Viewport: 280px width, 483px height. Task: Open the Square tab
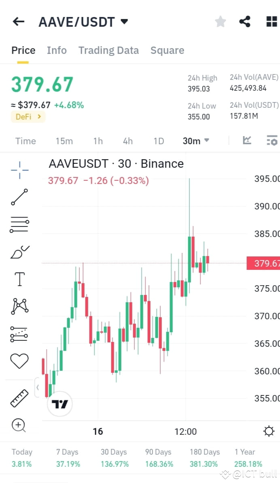pyautogui.click(x=167, y=50)
